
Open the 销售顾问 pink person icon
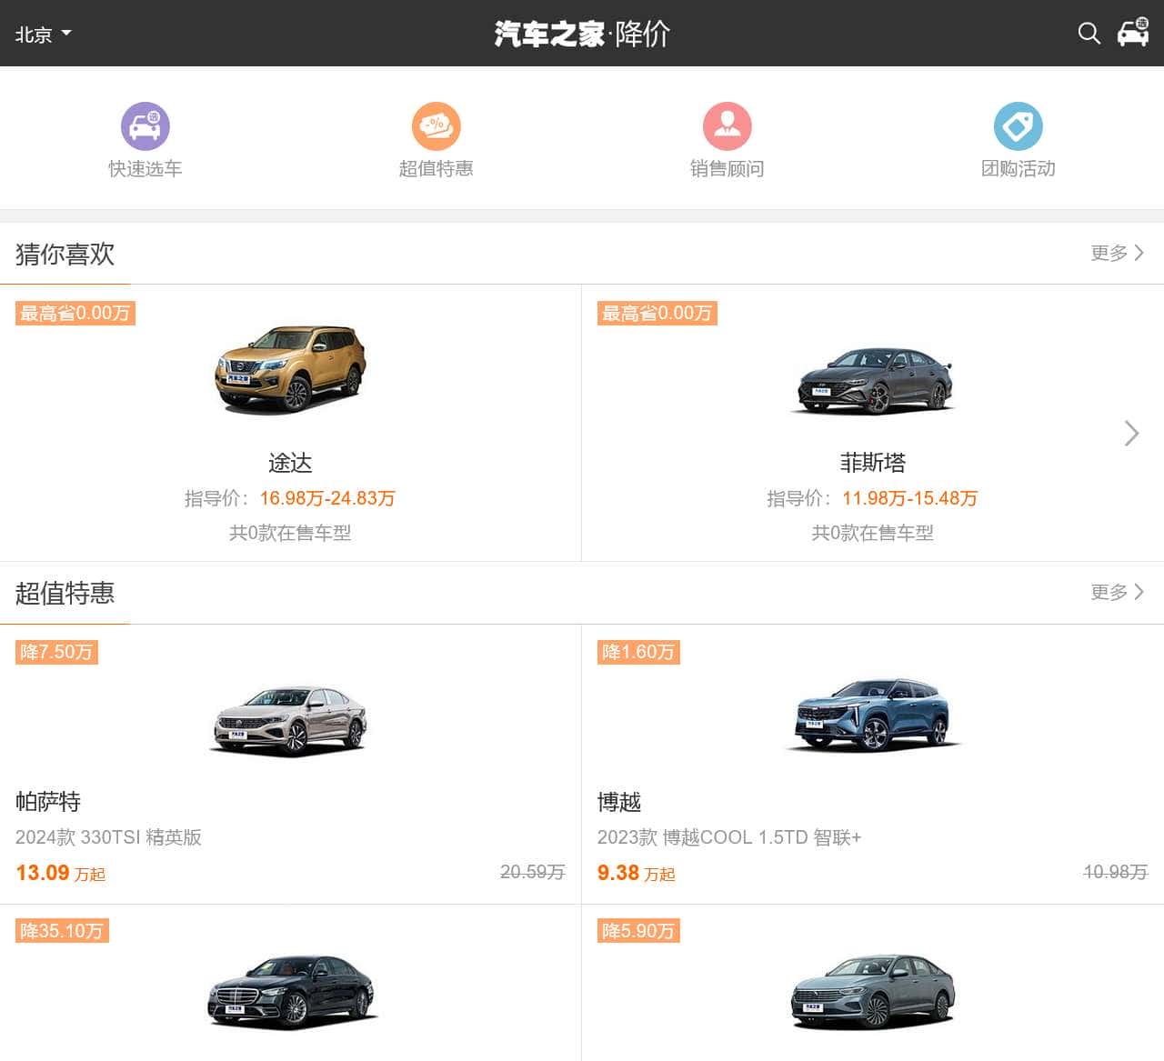point(727,126)
